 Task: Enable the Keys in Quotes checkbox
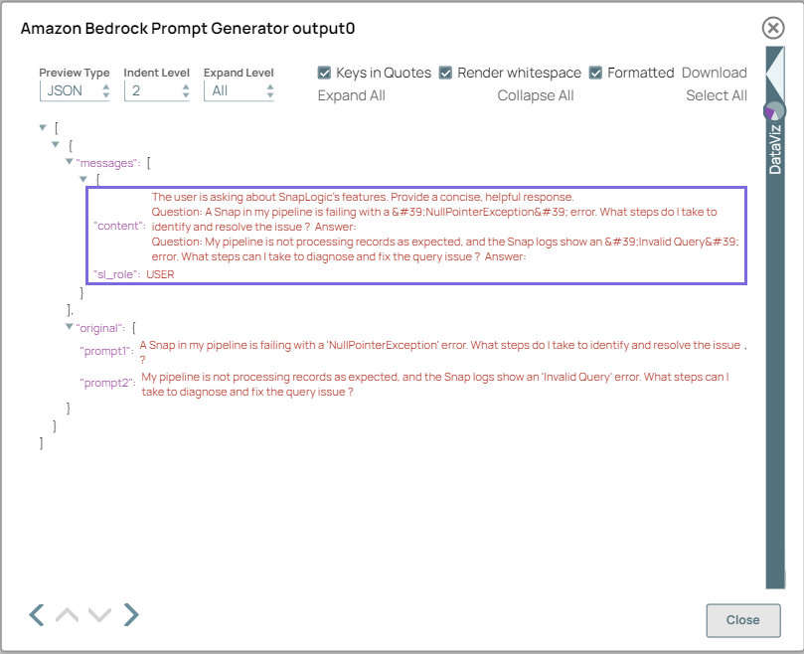point(324,72)
